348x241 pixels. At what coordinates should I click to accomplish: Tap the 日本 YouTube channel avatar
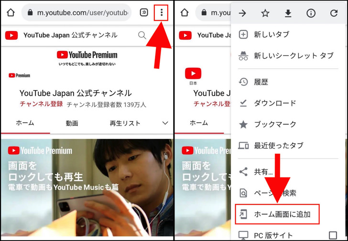point(193,76)
